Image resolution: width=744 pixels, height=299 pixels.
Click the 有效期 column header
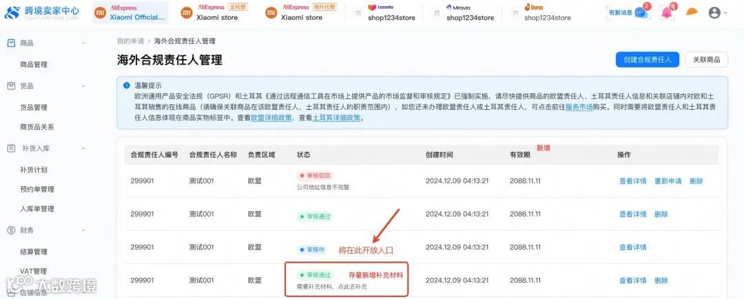[520, 155]
